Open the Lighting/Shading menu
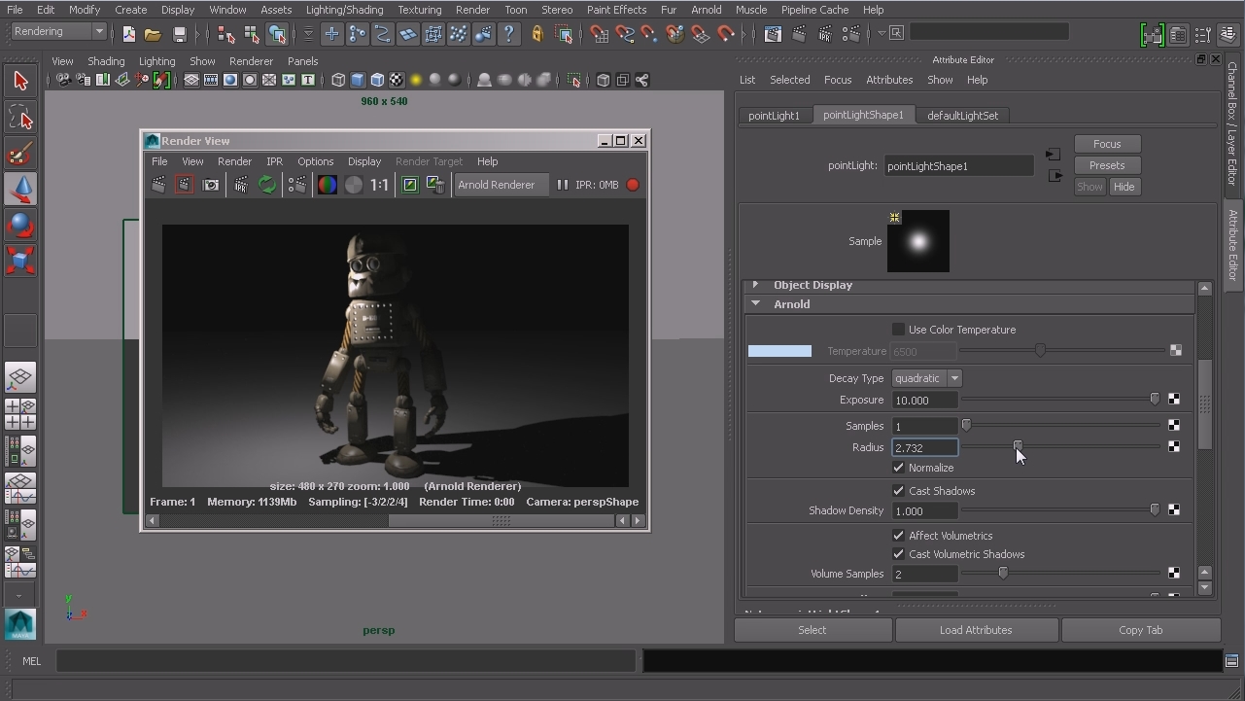Screen dimensions: 1245x701 tap(344, 10)
